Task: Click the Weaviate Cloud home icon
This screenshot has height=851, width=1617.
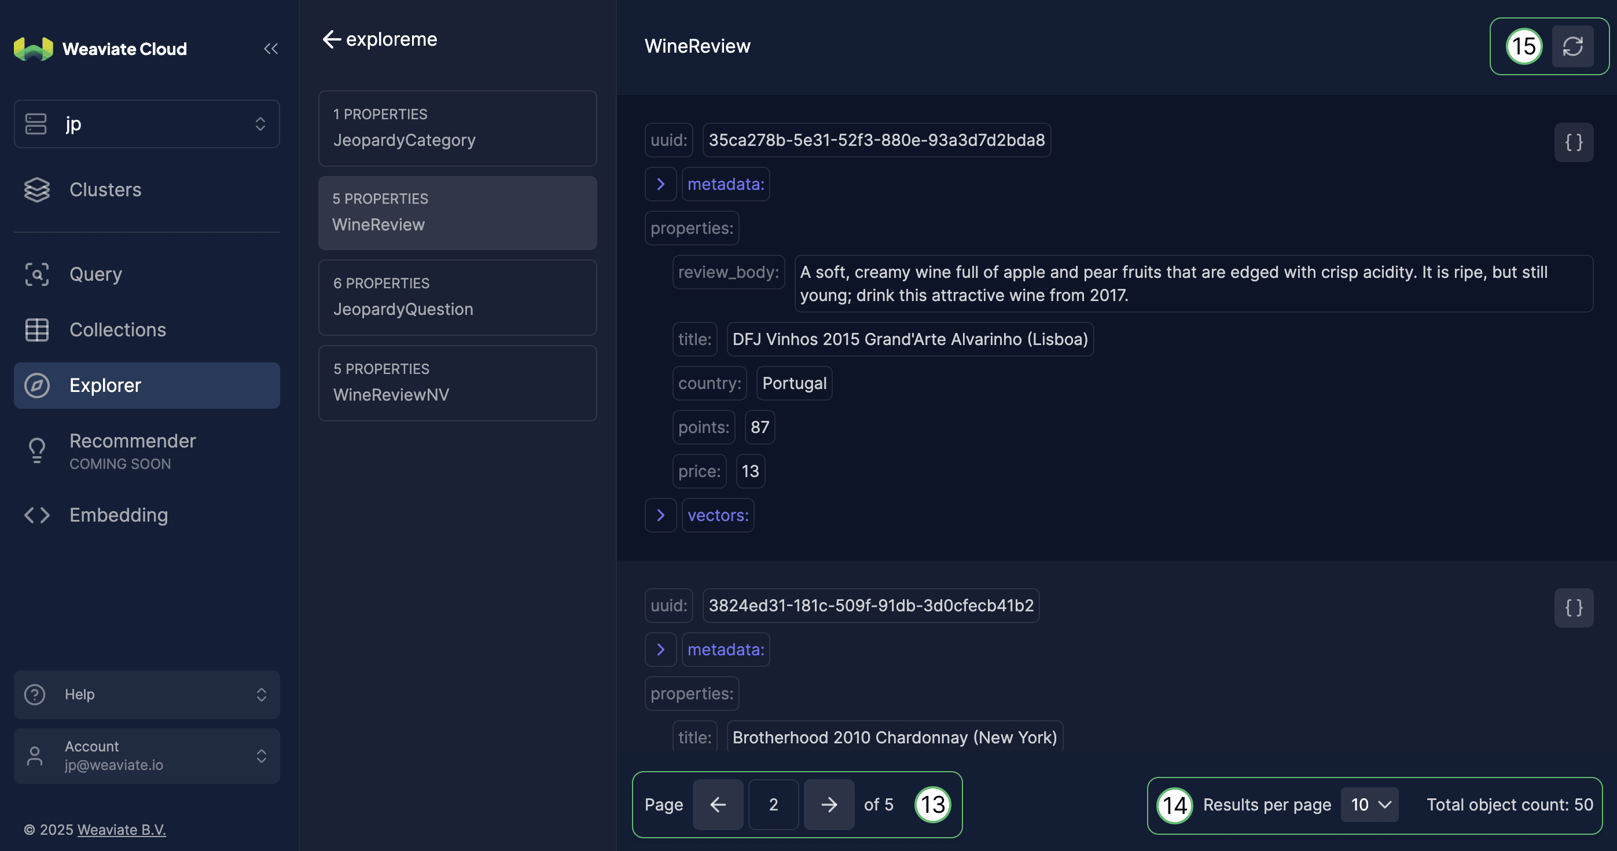Action: point(33,47)
